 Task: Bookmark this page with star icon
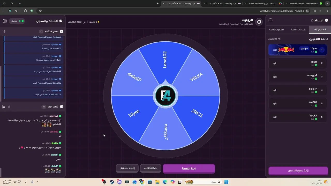coord(40,11)
